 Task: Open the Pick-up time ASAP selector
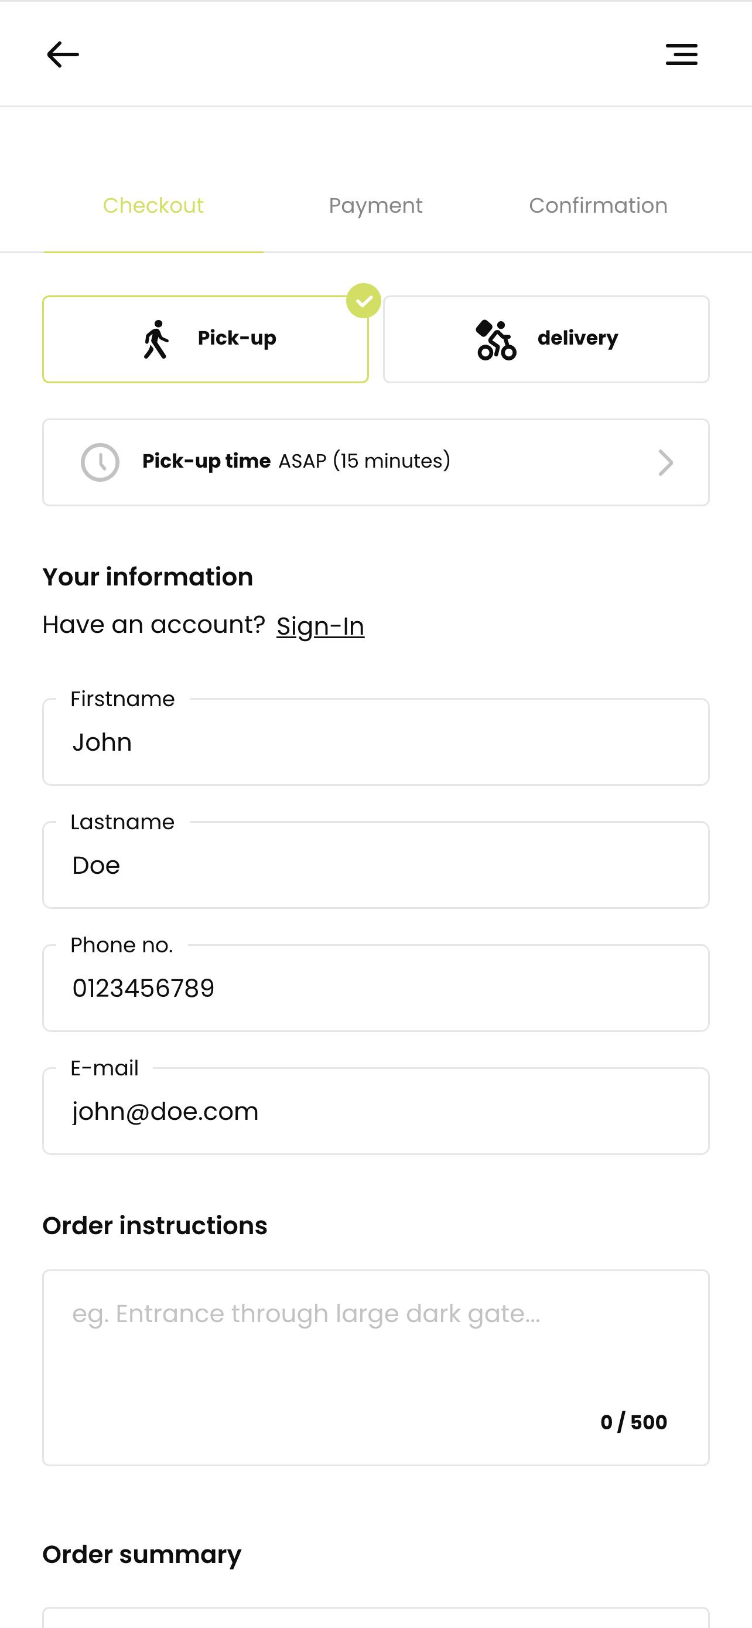click(375, 462)
